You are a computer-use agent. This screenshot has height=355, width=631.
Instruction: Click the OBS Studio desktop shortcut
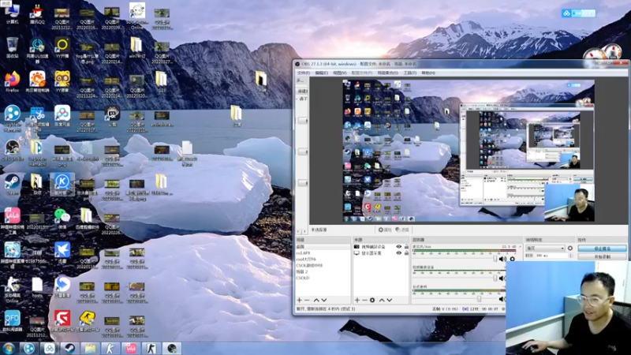click(x=12, y=151)
